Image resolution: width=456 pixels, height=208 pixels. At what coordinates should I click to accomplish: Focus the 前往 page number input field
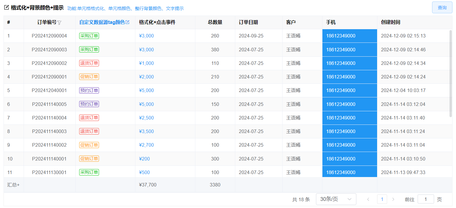[x=426, y=199]
